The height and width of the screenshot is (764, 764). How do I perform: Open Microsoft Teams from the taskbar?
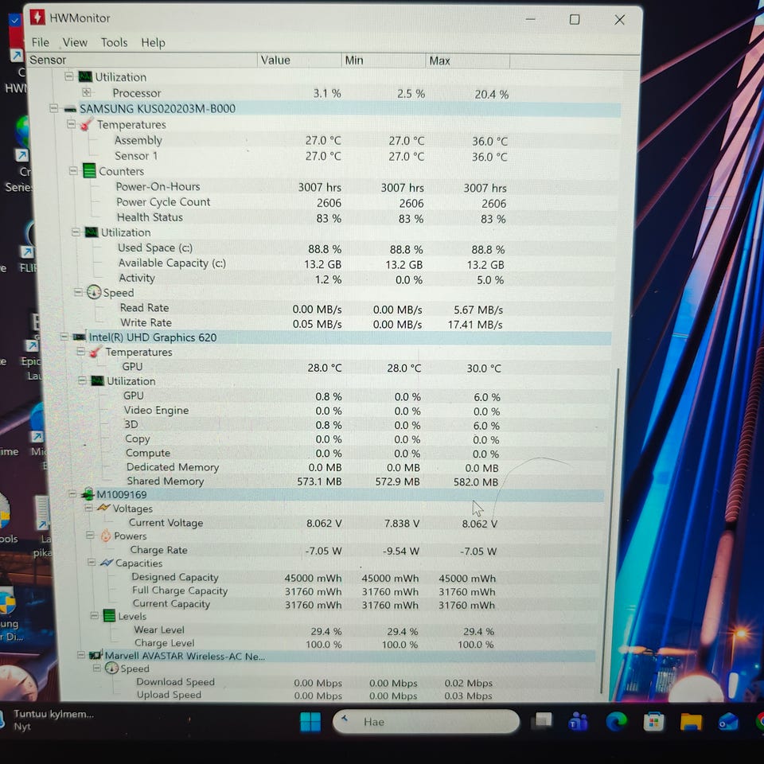tap(579, 722)
